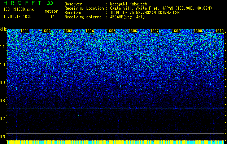The height and width of the screenshot is (144, 227).
Task: Click the 1603 time marker
Action: [x=68, y=31]
